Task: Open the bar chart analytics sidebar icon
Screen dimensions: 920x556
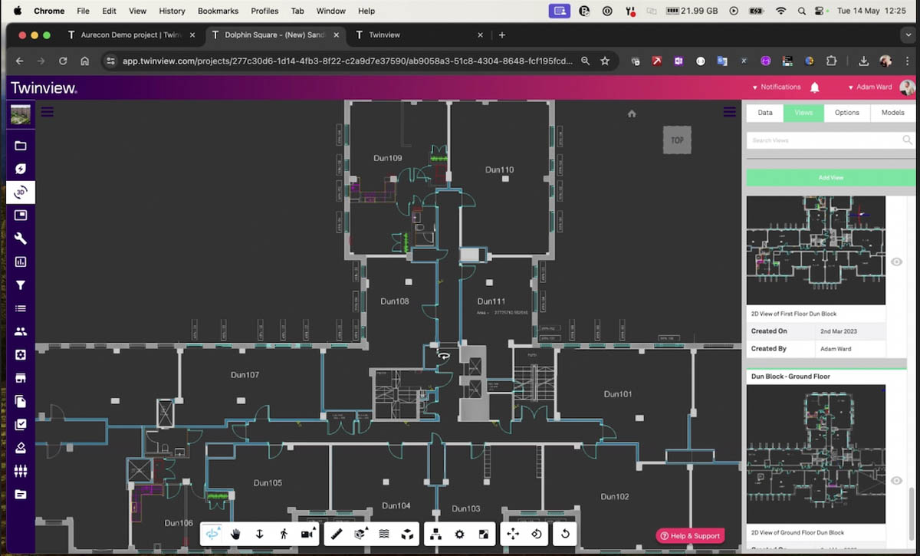Action: click(x=21, y=262)
